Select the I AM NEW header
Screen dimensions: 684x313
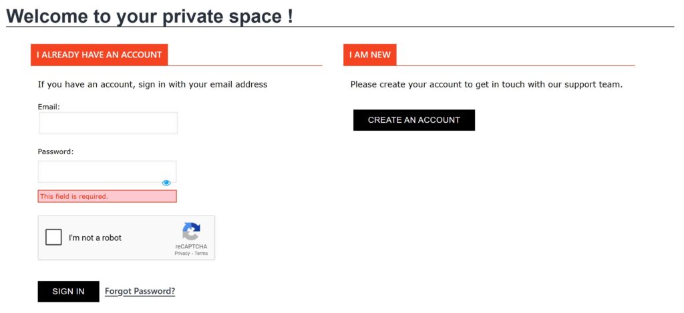(x=370, y=55)
